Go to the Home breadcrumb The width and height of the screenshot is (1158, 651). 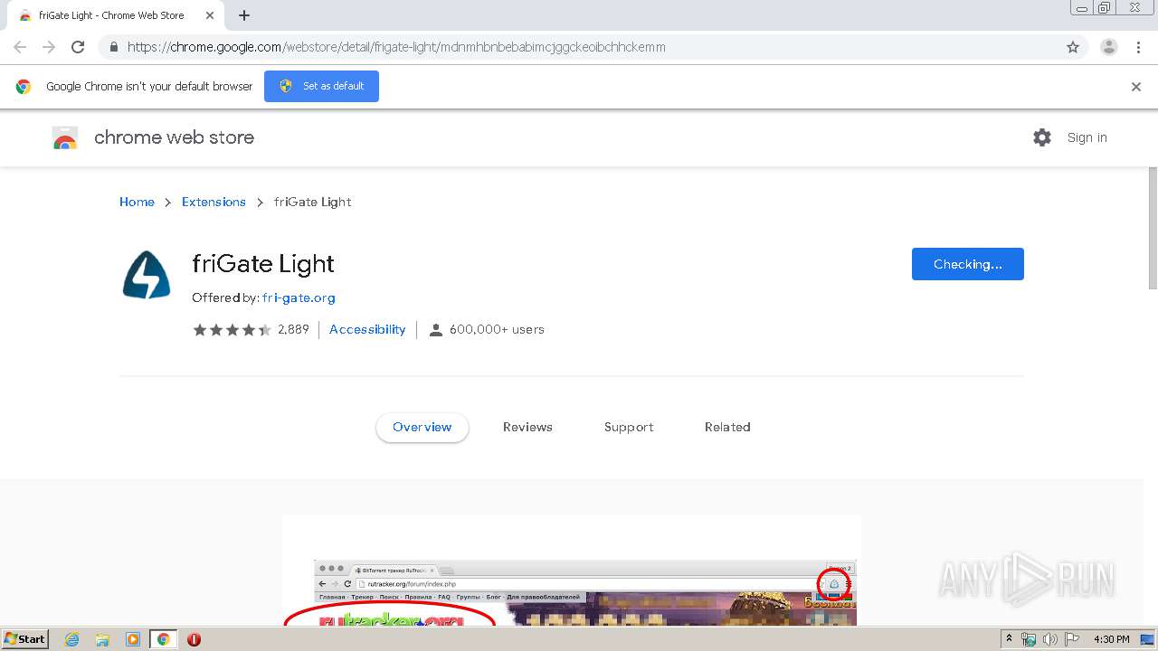137,202
